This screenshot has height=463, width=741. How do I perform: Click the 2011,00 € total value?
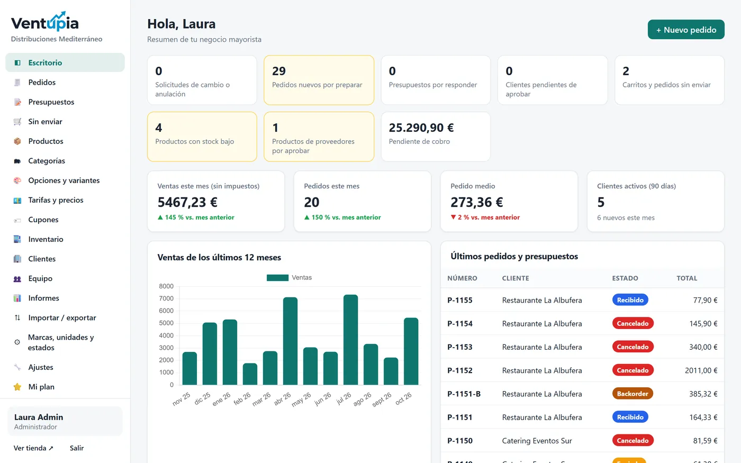(701, 370)
